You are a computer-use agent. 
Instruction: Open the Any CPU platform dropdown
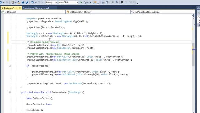click(x=68, y=2)
